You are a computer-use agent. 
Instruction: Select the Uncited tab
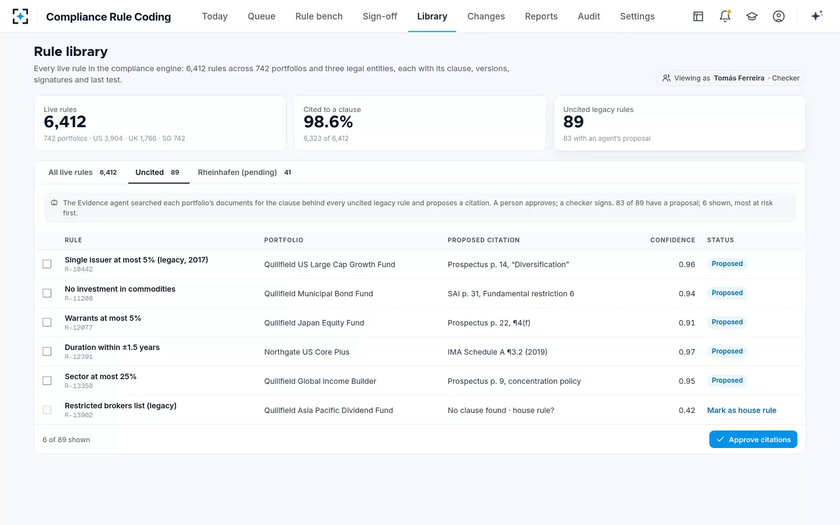coord(159,173)
